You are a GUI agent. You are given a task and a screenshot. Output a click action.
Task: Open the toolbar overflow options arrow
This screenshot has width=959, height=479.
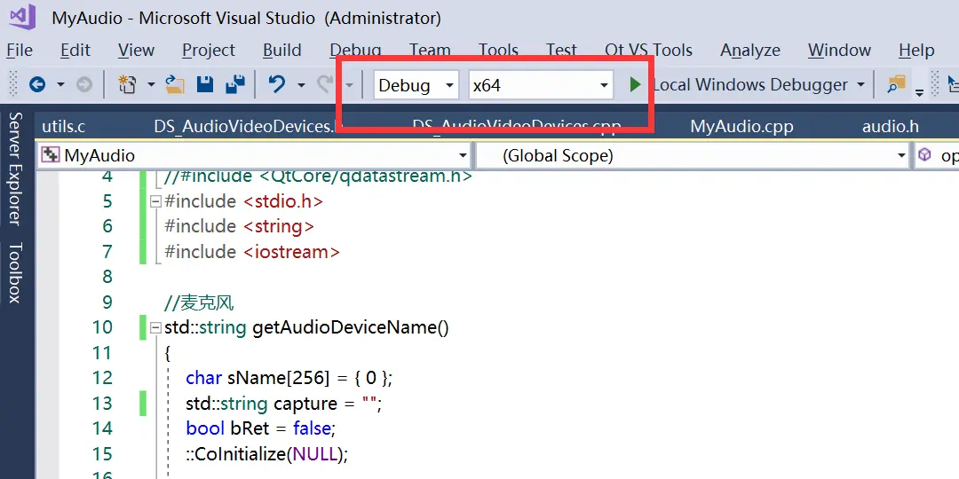click(x=919, y=92)
